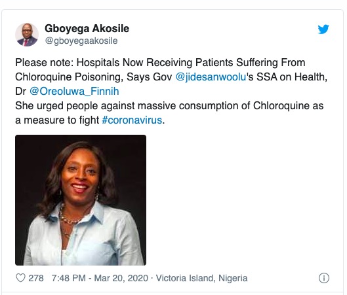Follow the @jidesanwoolu mention link
The width and height of the screenshot is (347, 295).
[211, 77]
